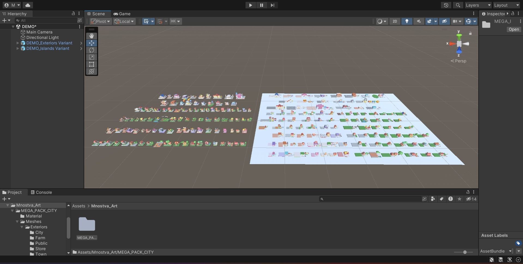
Task: Pause the game with Pause button
Action: (x=261, y=5)
